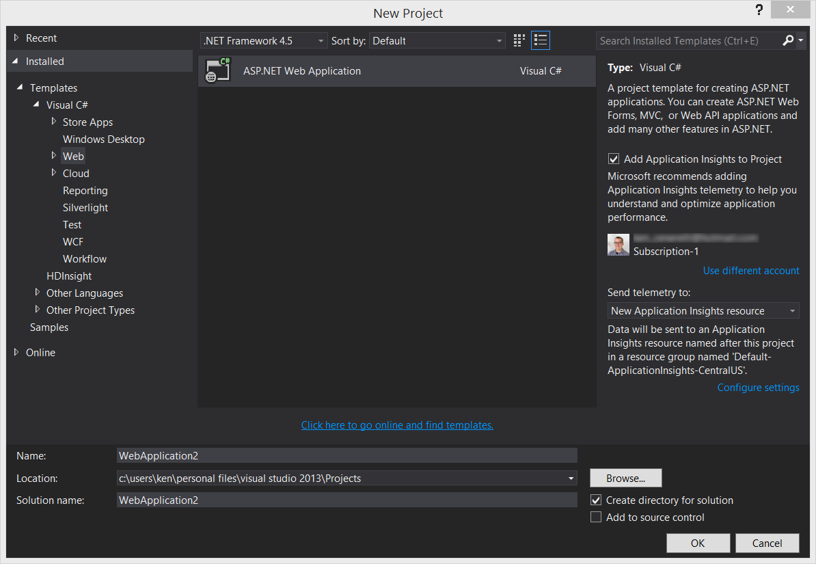
Task: Click Use different account link
Action: click(751, 270)
